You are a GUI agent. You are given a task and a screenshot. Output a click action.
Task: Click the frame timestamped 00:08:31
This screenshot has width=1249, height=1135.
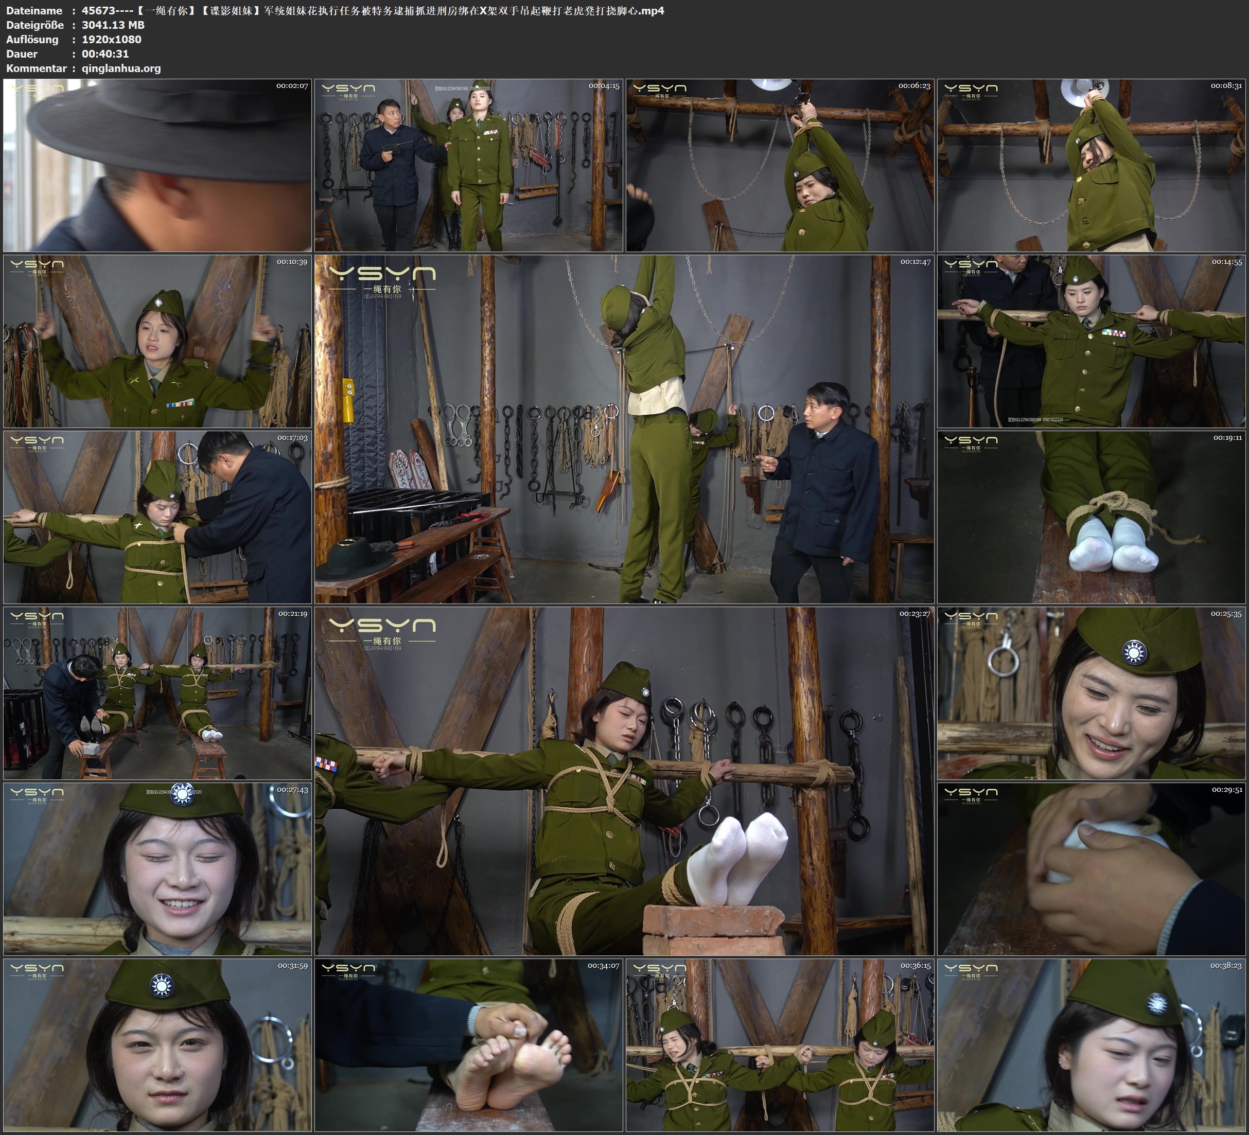1092,165
